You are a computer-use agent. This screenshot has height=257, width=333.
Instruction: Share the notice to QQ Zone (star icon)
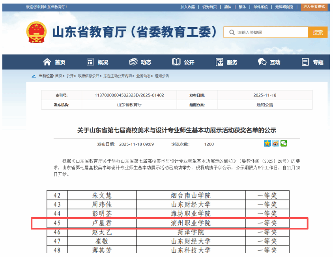[268, 143]
